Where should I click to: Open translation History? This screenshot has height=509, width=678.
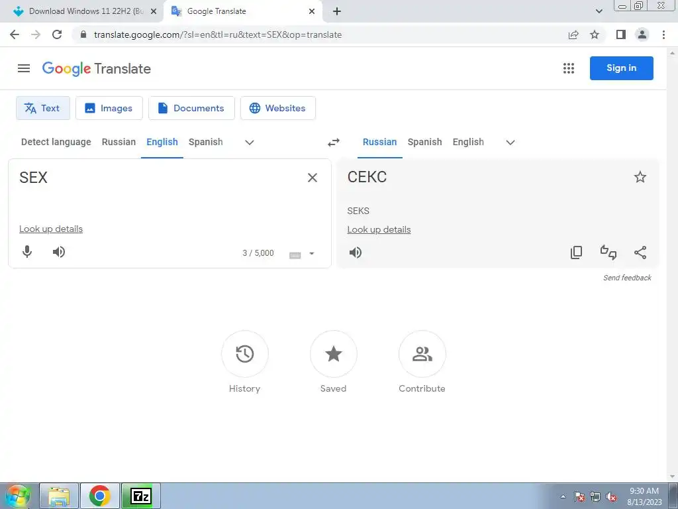(x=245, y=354)
